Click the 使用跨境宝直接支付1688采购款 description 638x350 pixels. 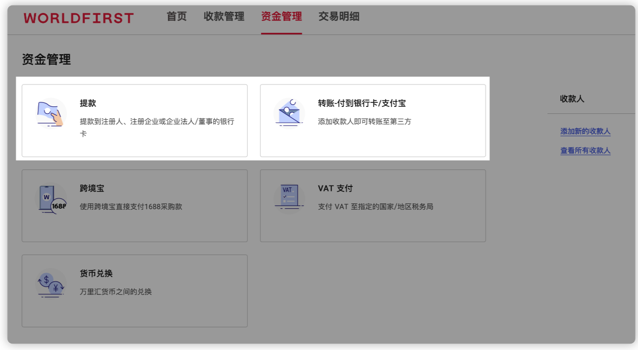click(x=131, y=206)
